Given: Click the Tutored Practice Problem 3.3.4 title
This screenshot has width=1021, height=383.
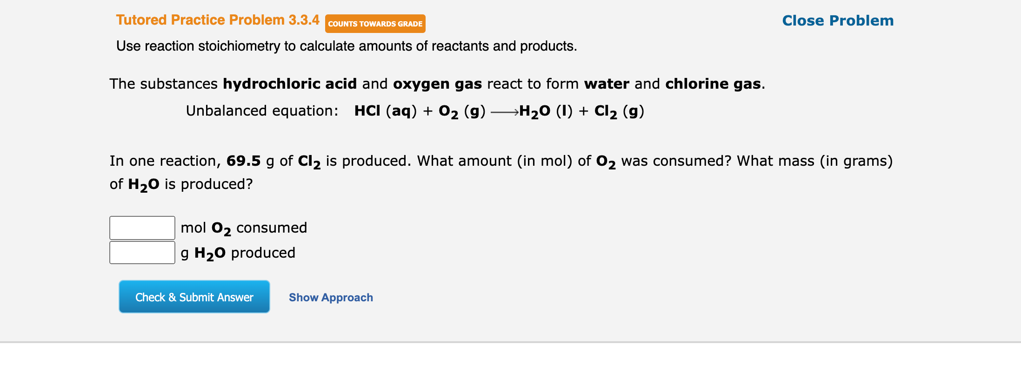Looking at the screenshot, I should (x=217, y=20).
